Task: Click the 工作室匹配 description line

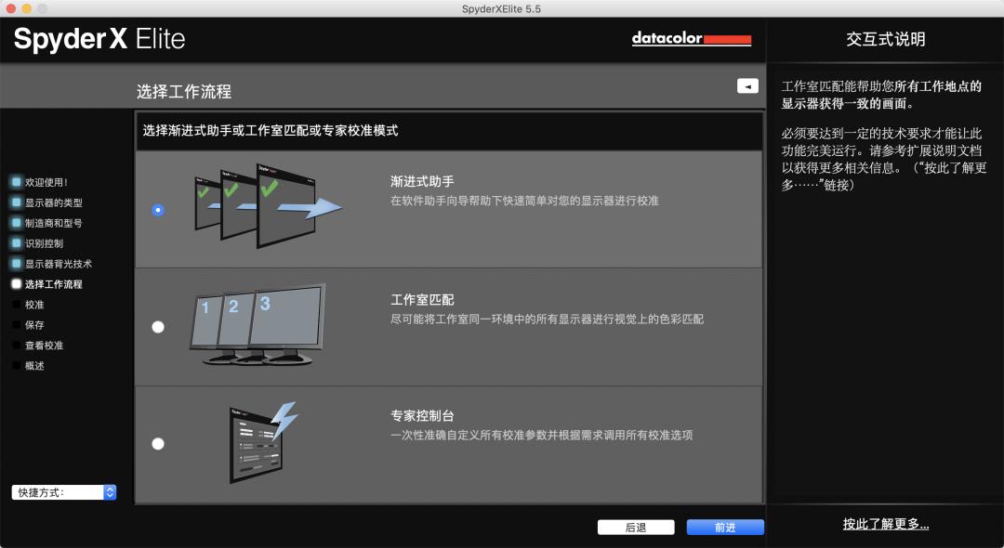Action: click(x=547, y=319)
